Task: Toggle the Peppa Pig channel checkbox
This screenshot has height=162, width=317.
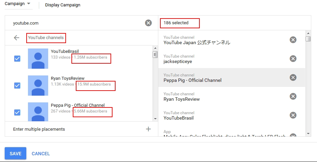Action: click(x=17, y=112)
